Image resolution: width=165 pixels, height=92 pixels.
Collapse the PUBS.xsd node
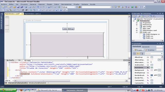[x=137, y=32]
